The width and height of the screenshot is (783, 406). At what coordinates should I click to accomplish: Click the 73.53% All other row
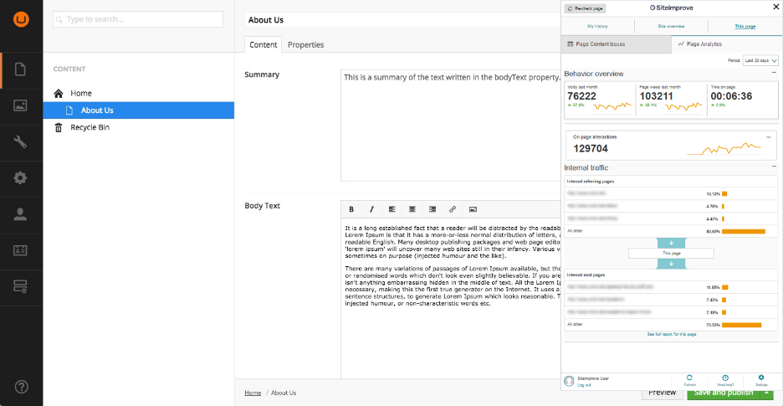(671, 325)
